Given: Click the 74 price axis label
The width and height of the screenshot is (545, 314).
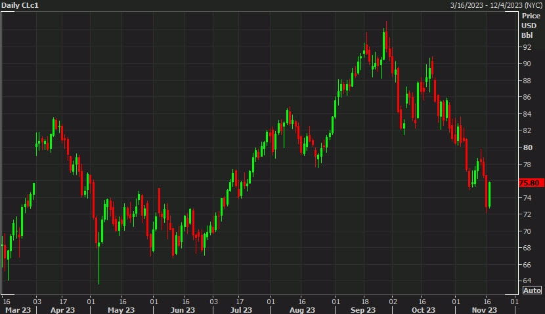Looking at the screenshot, I should (527, 198).
